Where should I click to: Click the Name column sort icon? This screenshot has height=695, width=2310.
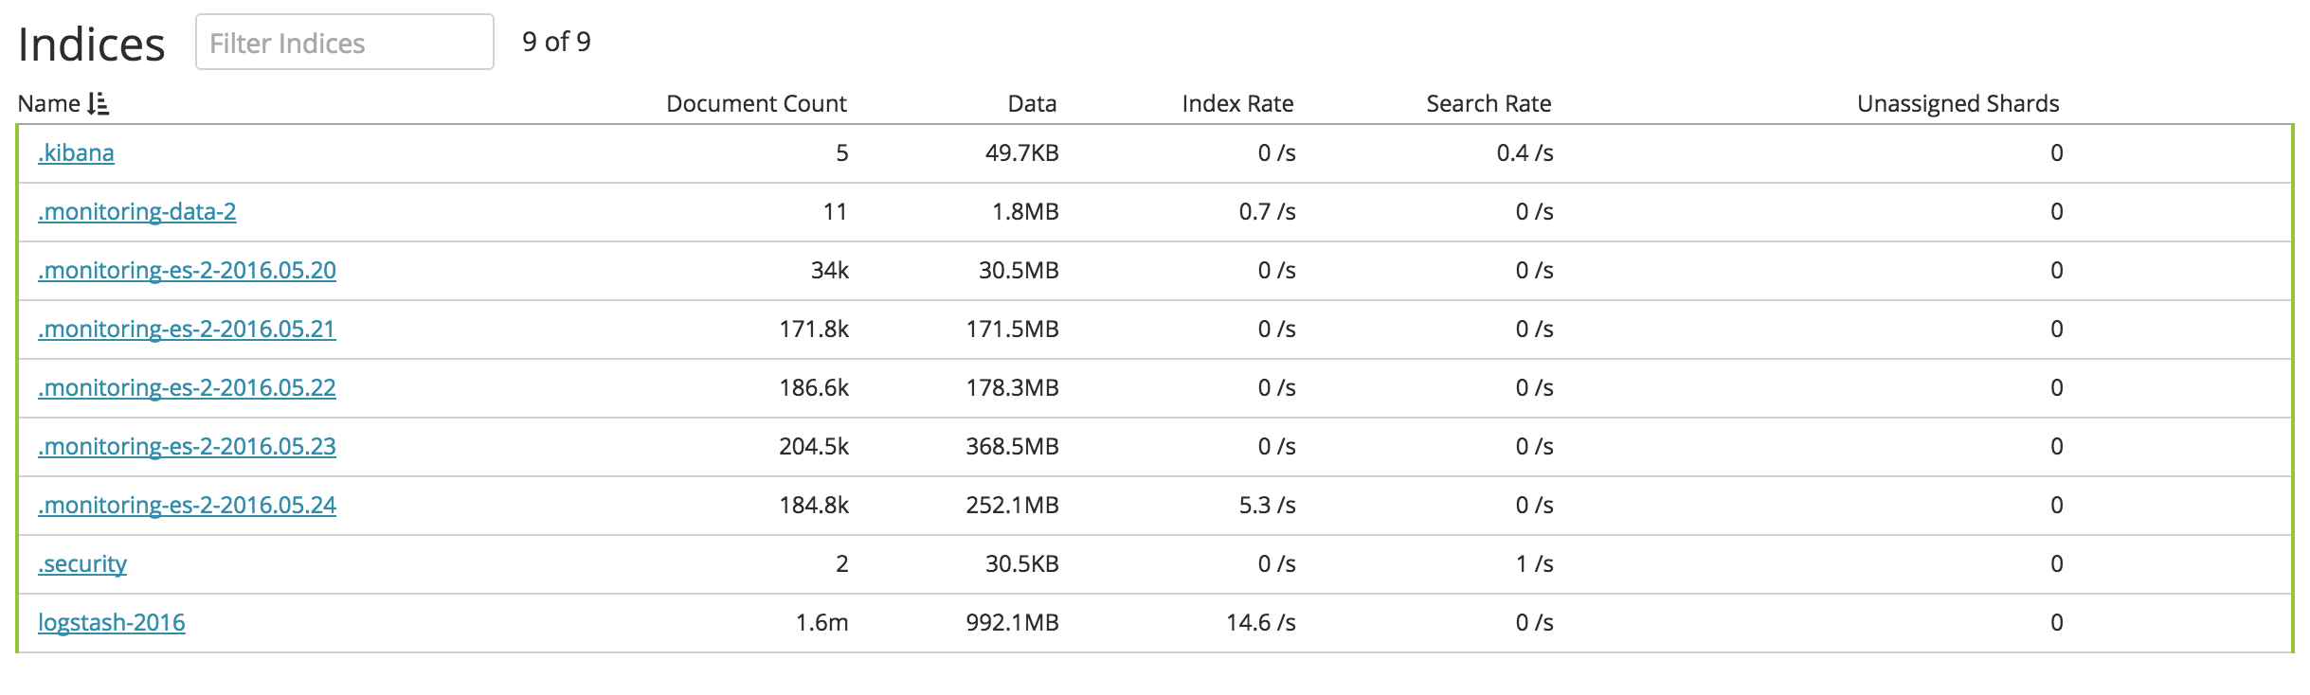98,104
